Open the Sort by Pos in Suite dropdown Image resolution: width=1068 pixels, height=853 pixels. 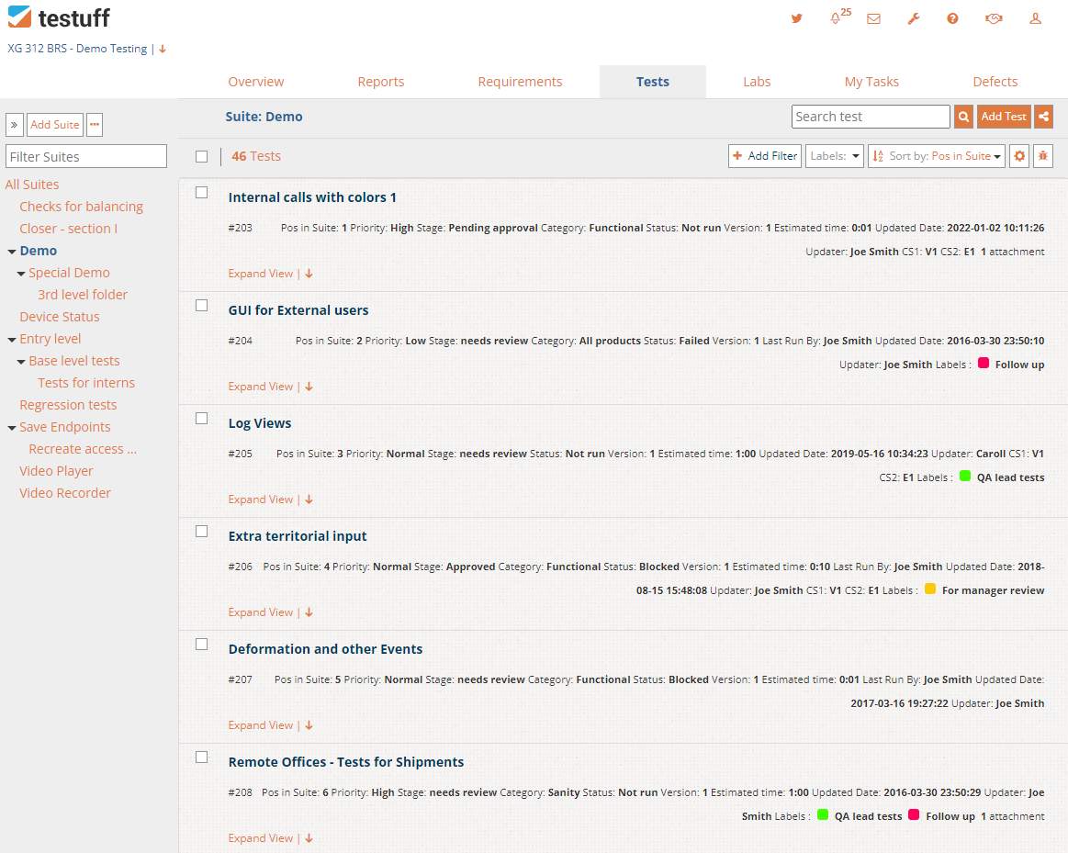click(937, 156)
